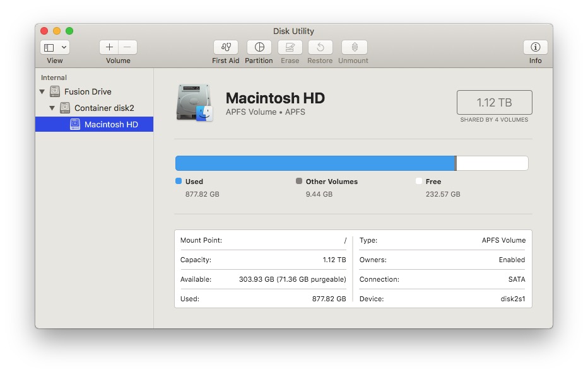The width and height of the screenshot is (588, 375).
Task: Click the Device disk2s1 value
Action: click(513, 299)
